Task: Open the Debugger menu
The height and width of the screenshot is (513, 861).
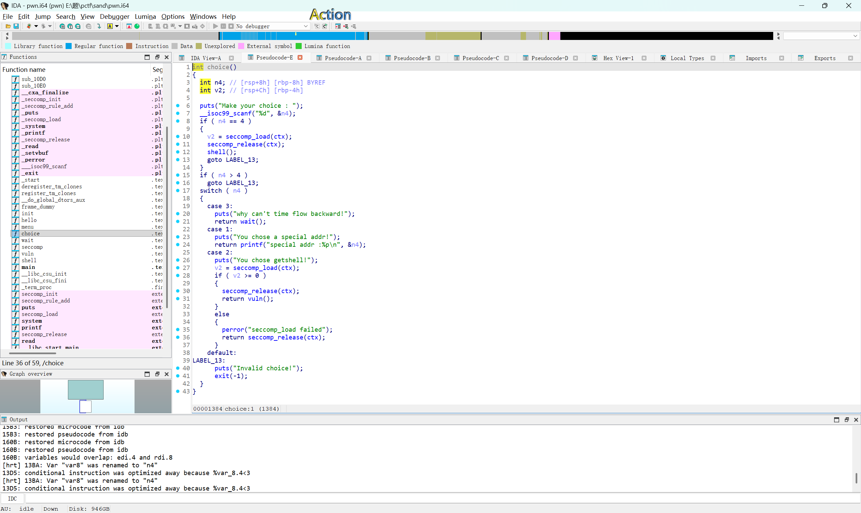Action: [114, 16]
